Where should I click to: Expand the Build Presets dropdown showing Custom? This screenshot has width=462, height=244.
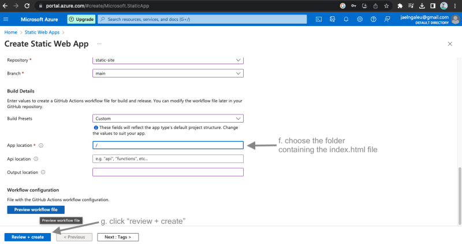click(x=168, y=119)
